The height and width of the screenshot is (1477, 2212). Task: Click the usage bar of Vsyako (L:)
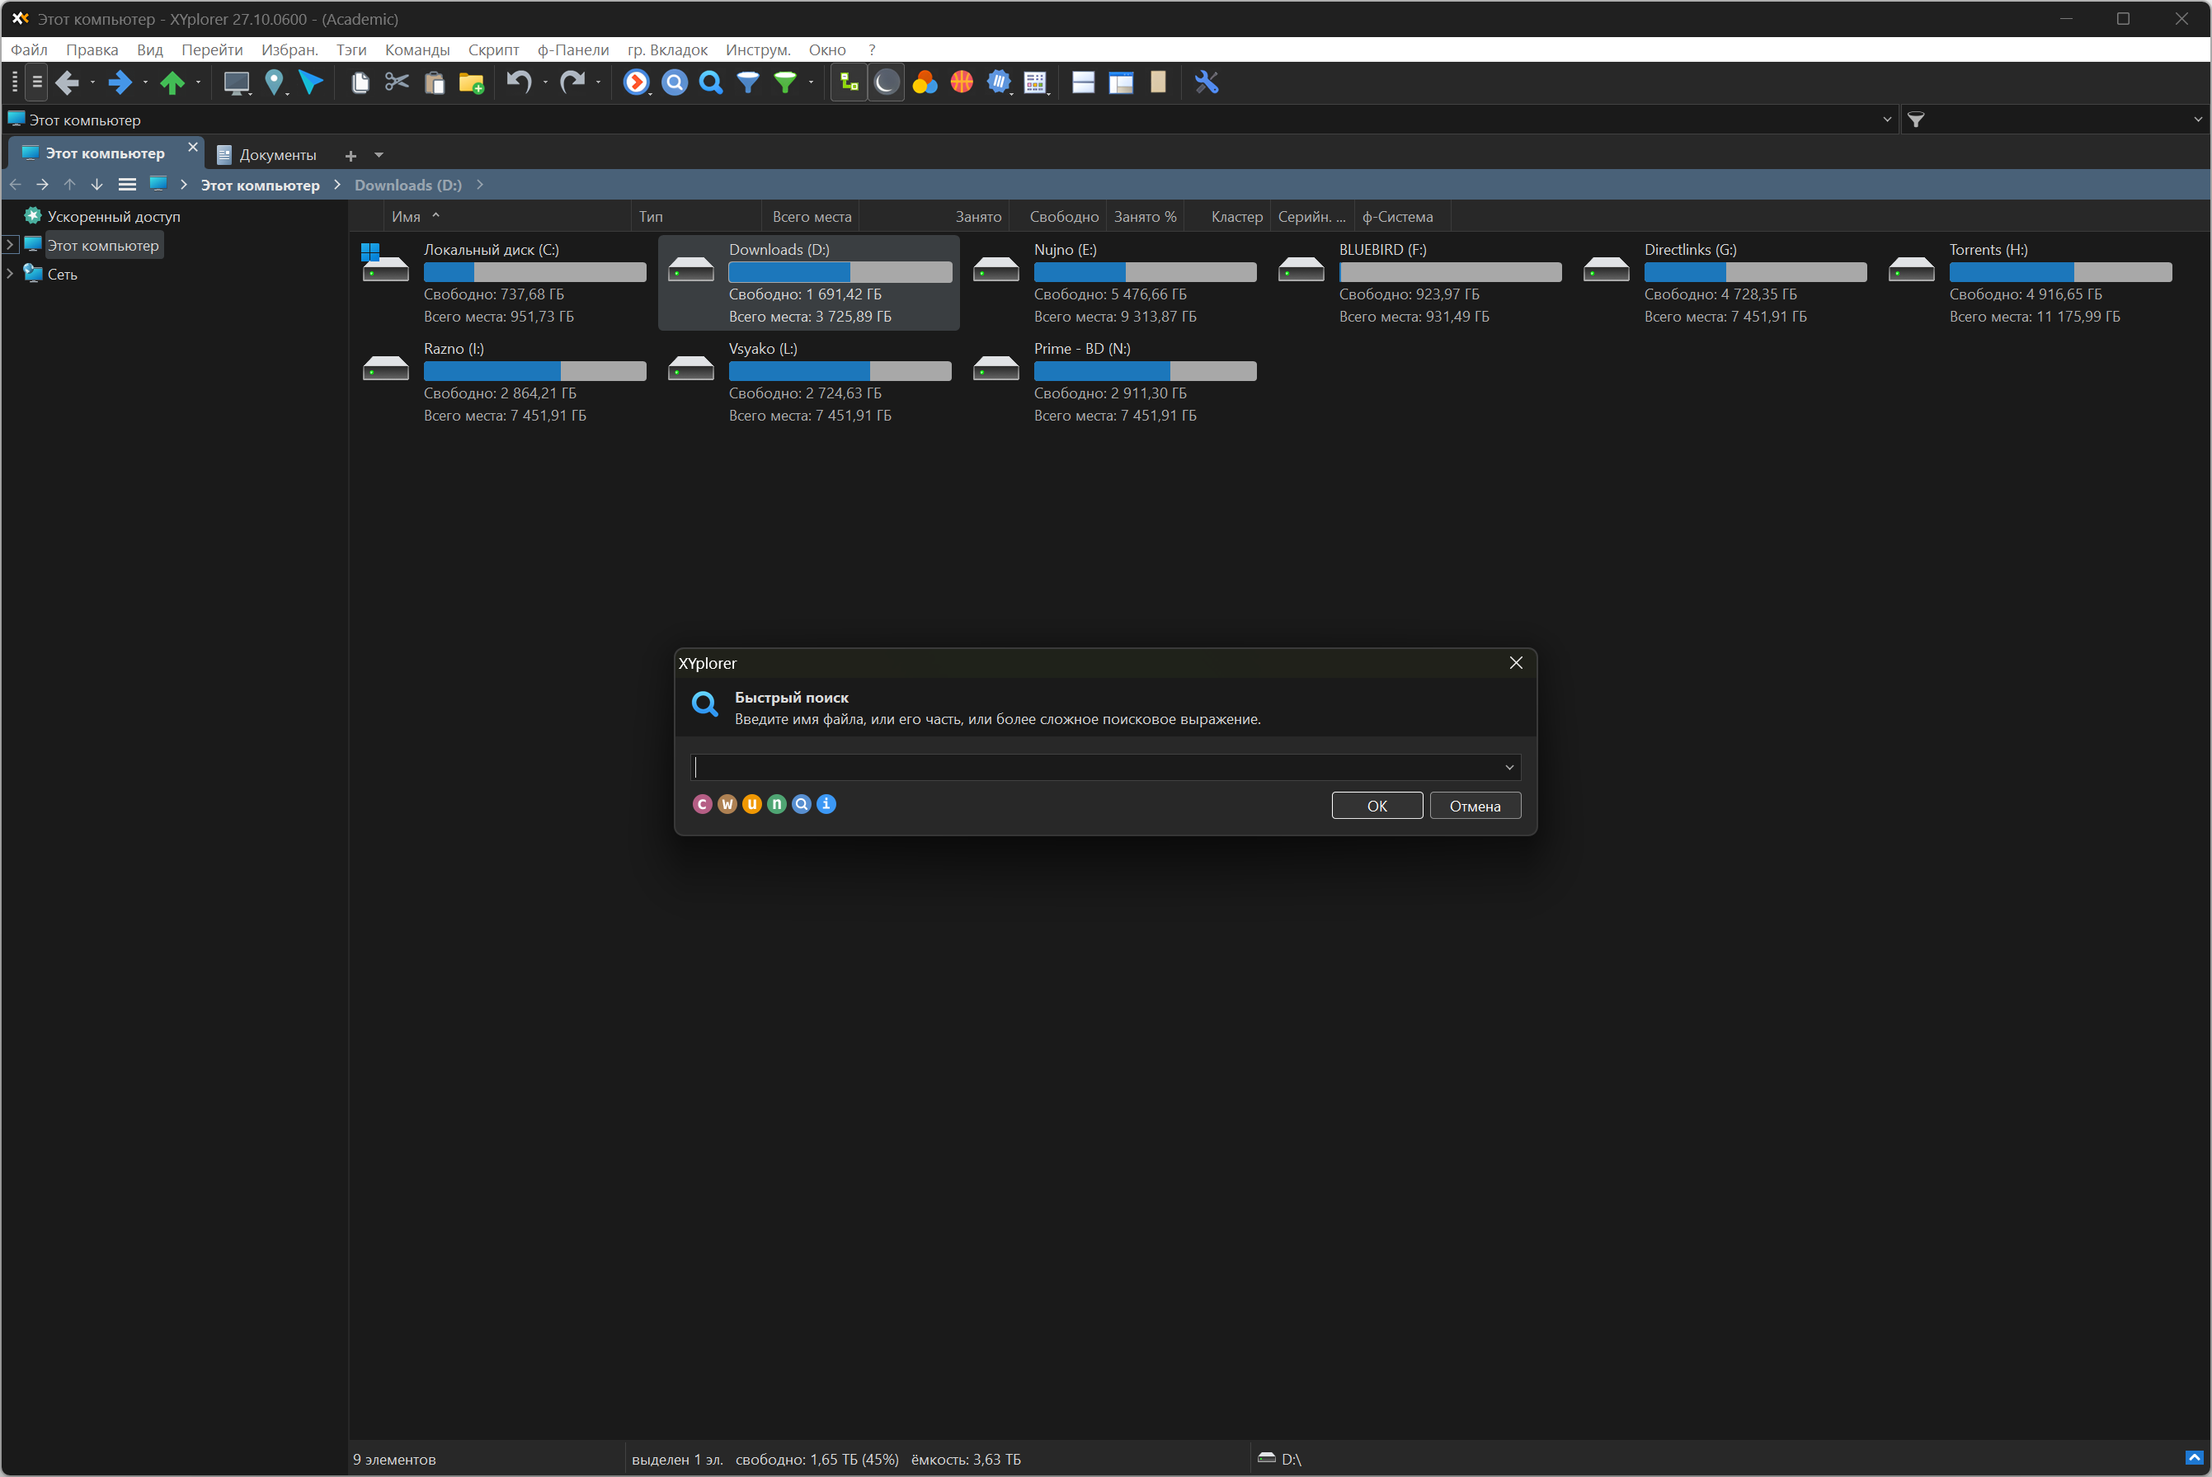point(840,371)
